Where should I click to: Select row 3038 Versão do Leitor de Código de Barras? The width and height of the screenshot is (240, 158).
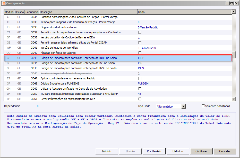point(118,37)
